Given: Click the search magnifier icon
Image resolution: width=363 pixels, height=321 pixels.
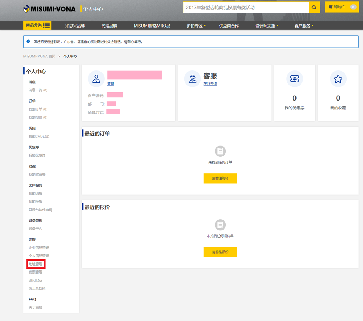Looking at the screenshot, I should tap(314, 7).
